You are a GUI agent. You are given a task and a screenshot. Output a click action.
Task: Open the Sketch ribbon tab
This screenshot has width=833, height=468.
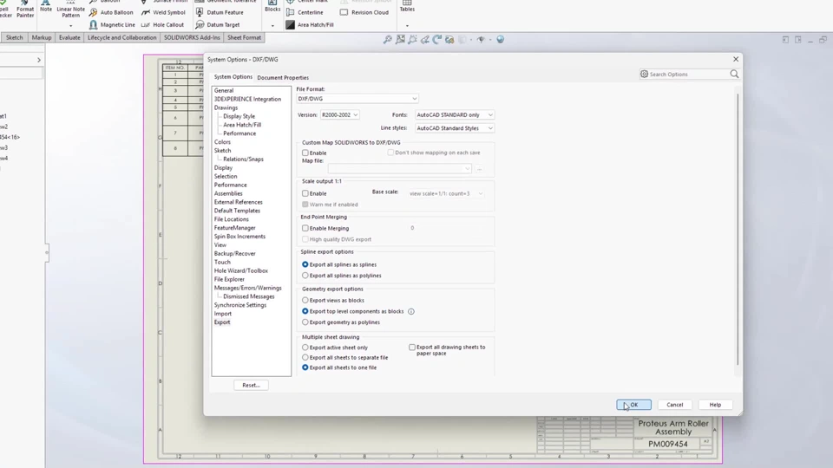[15, 37]
